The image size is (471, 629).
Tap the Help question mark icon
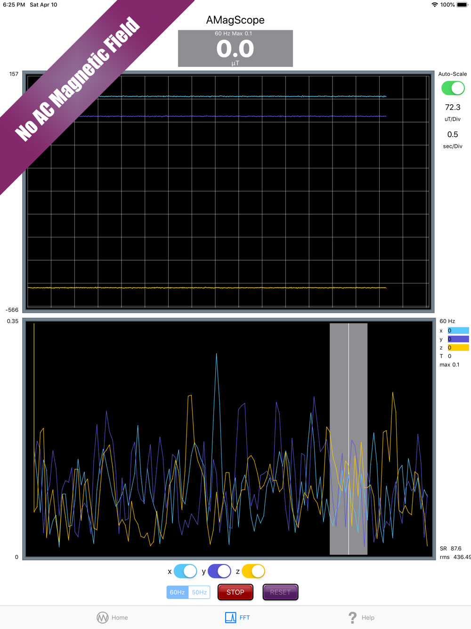coord(352,618)
